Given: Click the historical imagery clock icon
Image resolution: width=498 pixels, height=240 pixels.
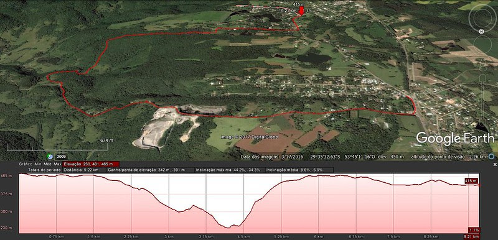Looking at the screenshot, I should 50,156.
